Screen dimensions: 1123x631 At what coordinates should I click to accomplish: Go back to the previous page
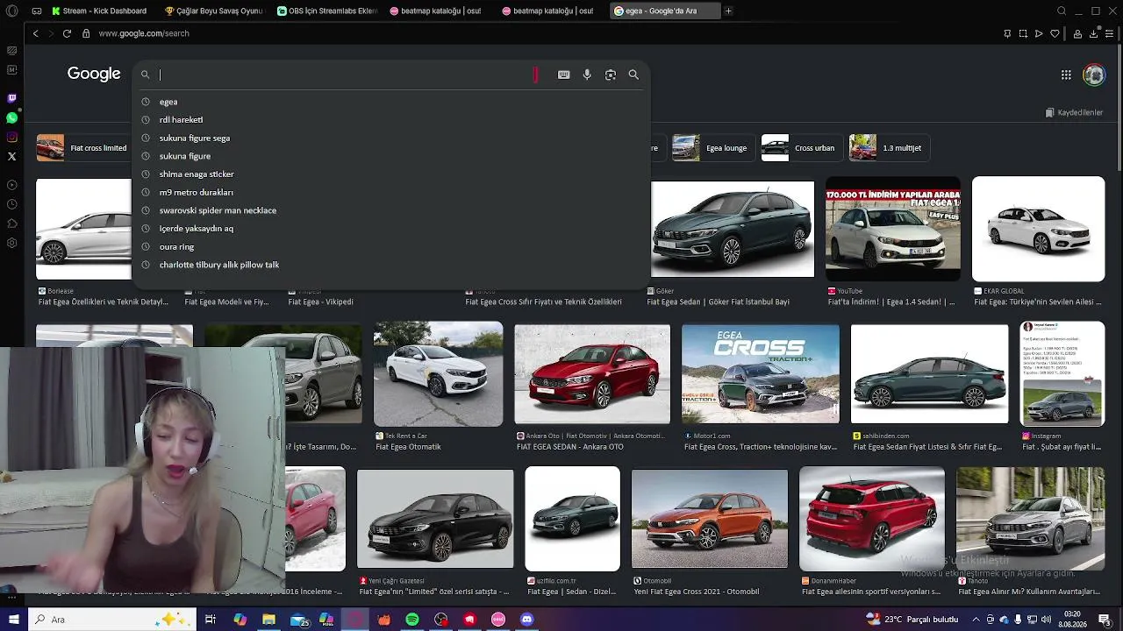[35, 33]
